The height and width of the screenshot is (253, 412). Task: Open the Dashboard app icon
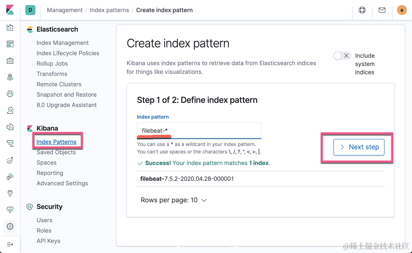(10, 44)
